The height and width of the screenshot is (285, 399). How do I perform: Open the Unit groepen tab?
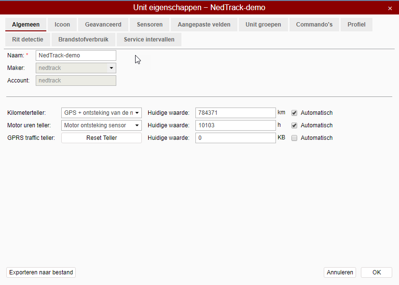(263, 25)
